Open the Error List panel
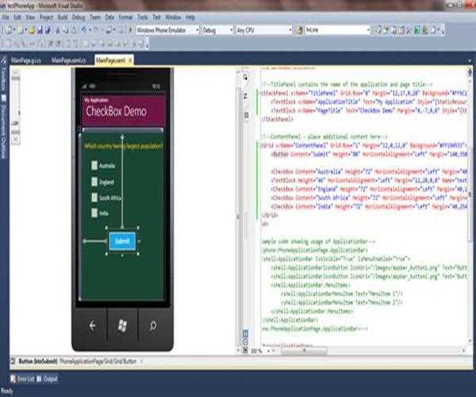Viewport: 476px width, 397px height. pyautogui.click(x=23, y=380)
